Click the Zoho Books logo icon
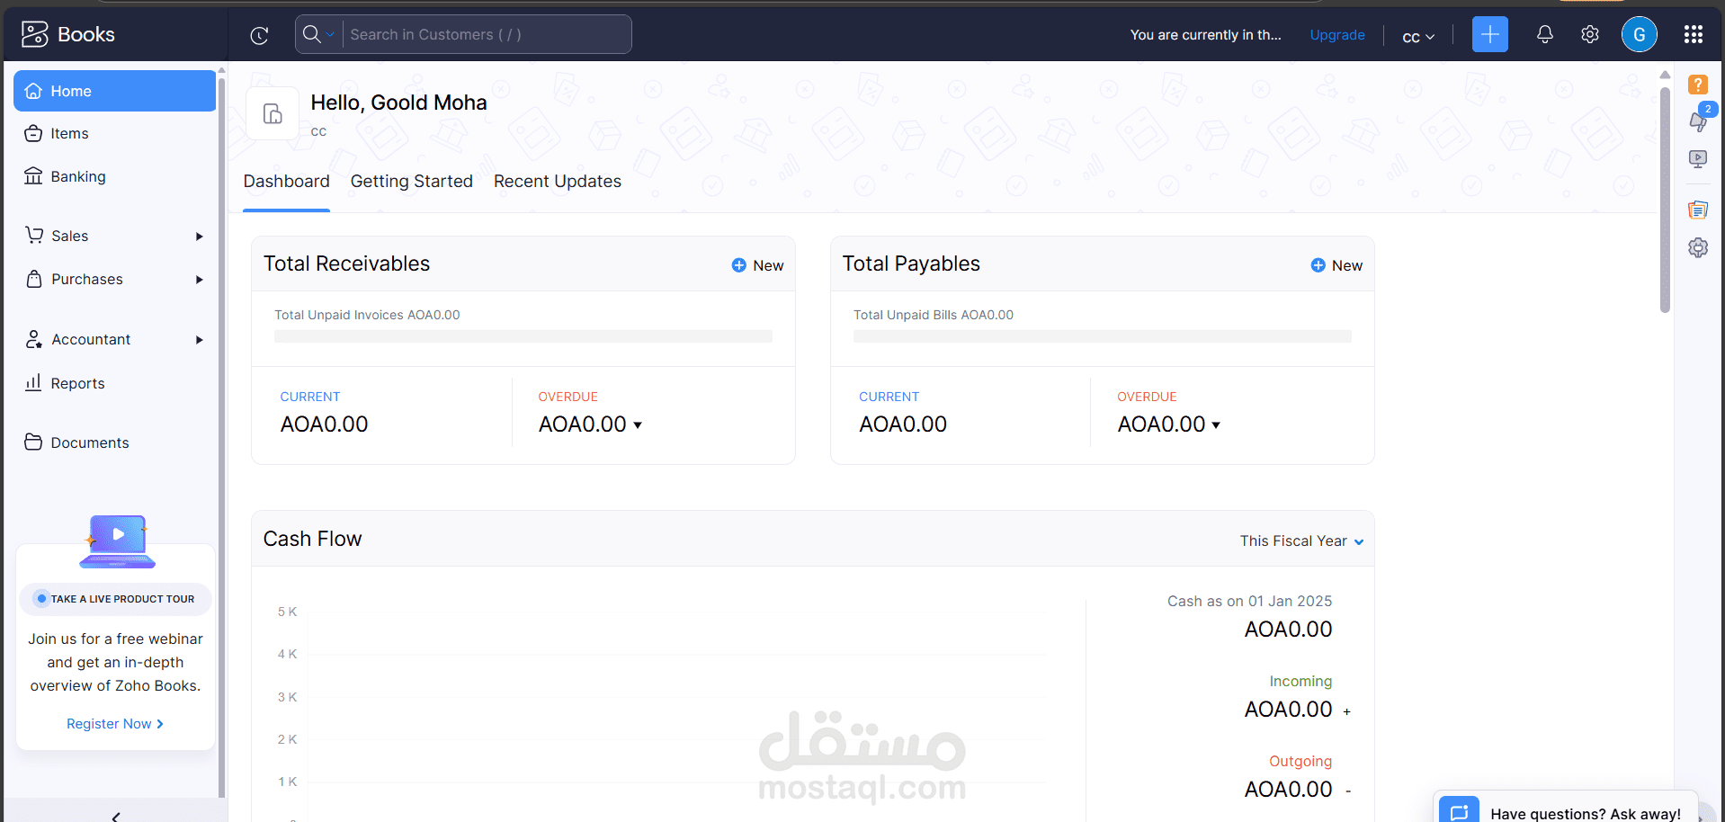Screen dimensions: 1725x822 click(35, 34)
